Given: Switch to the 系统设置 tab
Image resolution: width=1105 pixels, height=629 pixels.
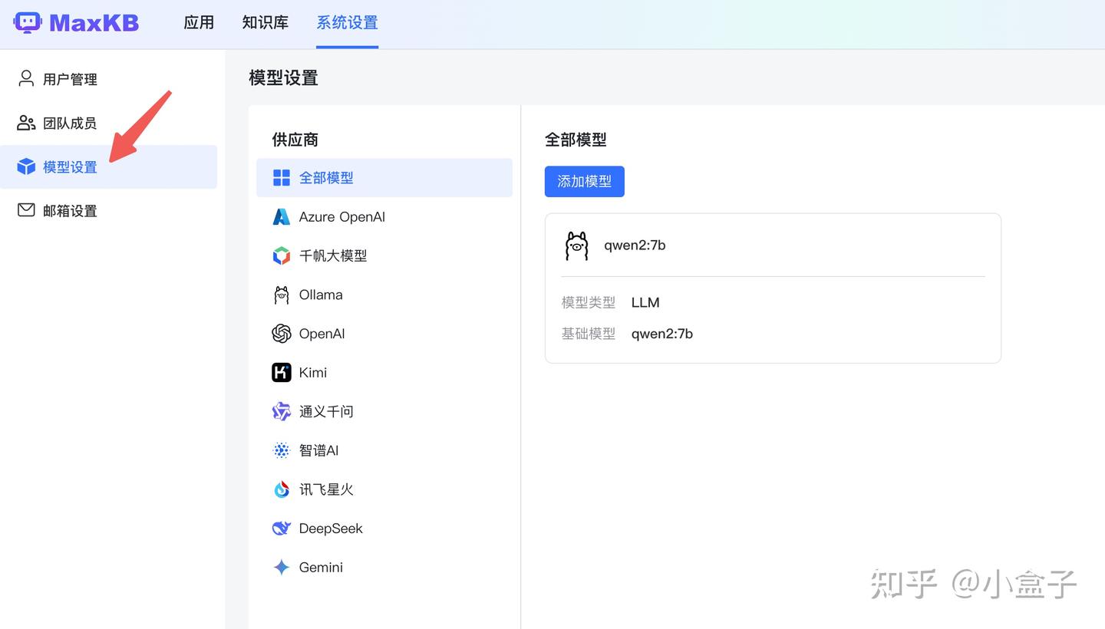Looking at the screenshot, I should 347,23.
